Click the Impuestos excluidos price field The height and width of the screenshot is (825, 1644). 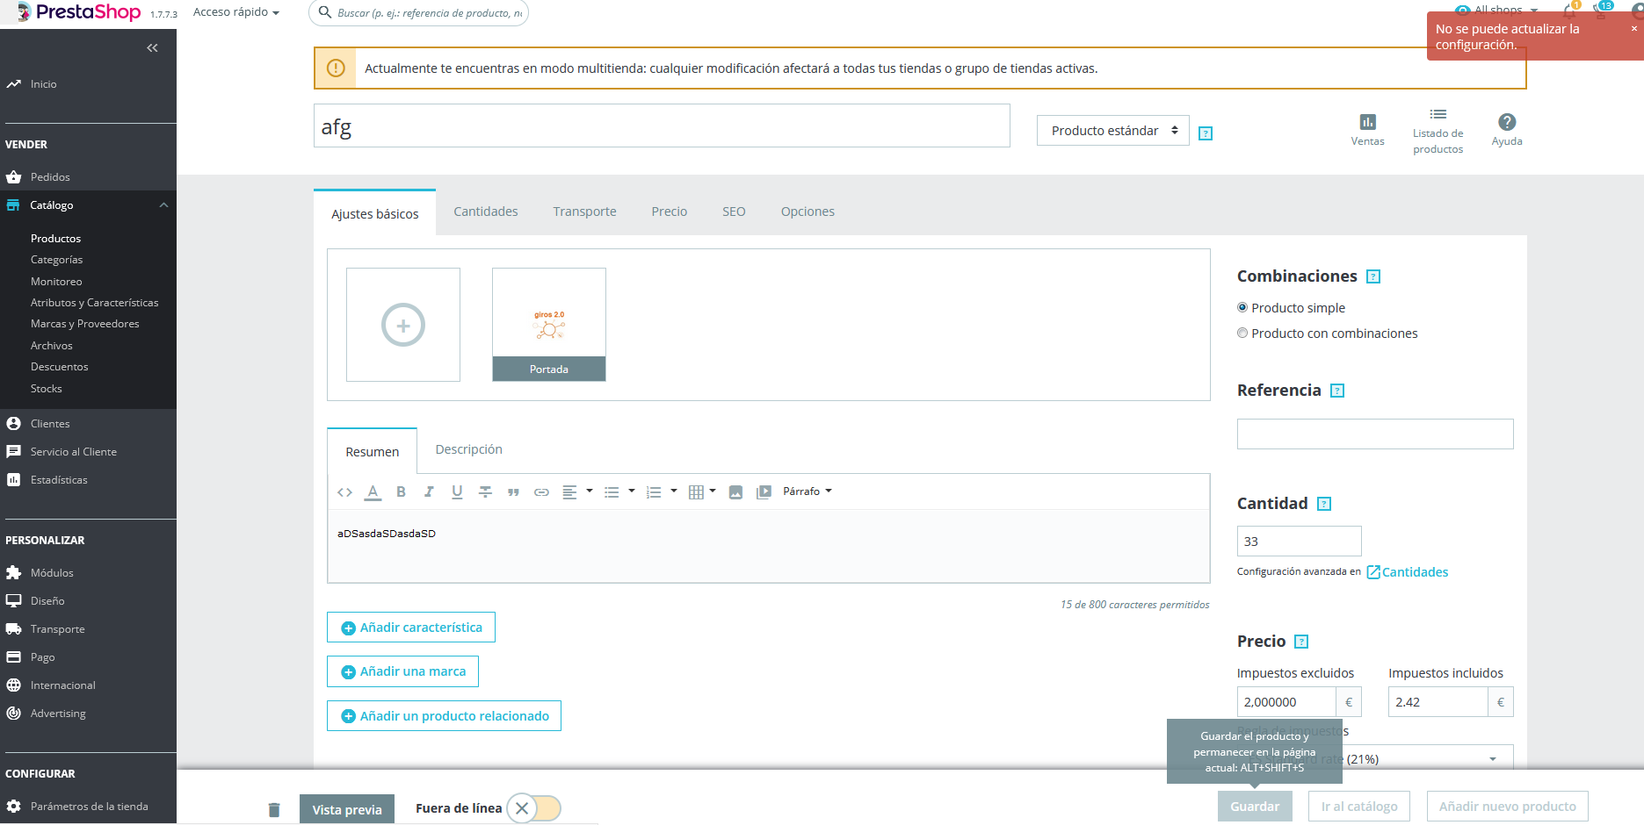pyautogui.click(x=1286, y=702)
